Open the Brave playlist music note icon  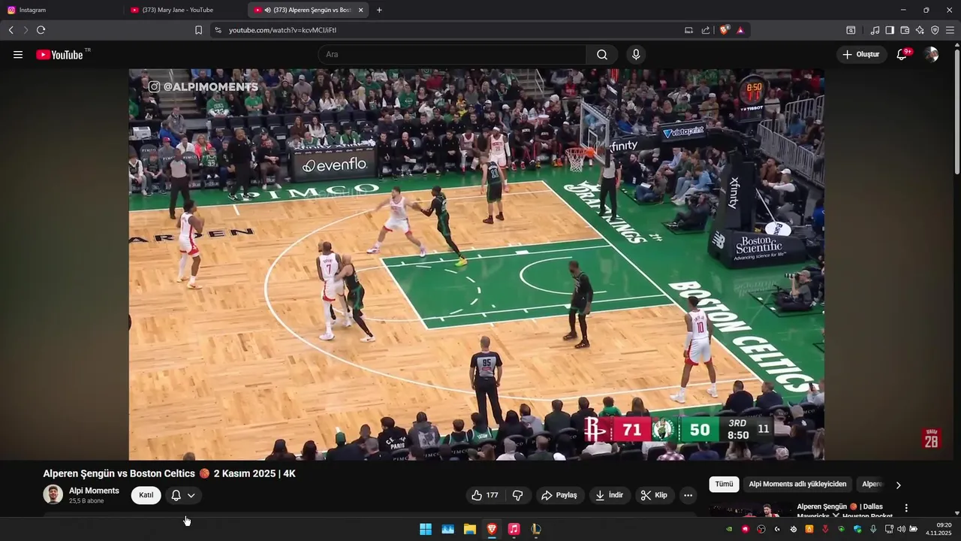875,30
